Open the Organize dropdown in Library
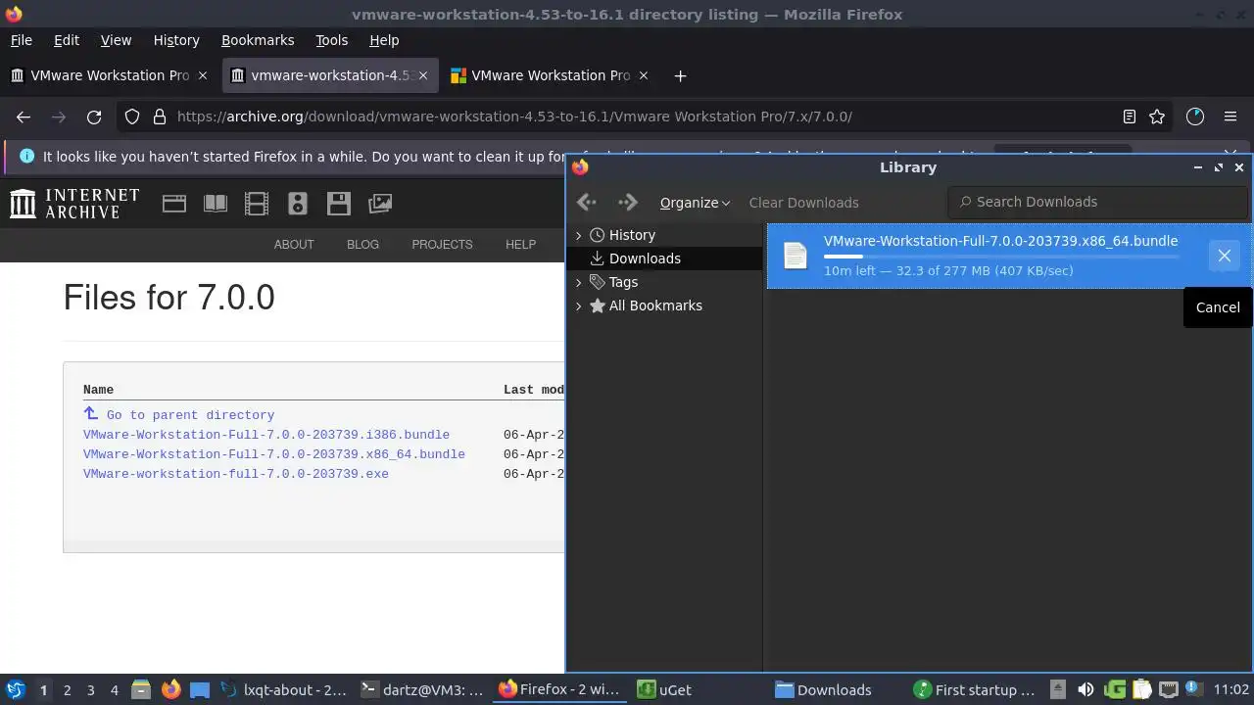 point(695,202)
